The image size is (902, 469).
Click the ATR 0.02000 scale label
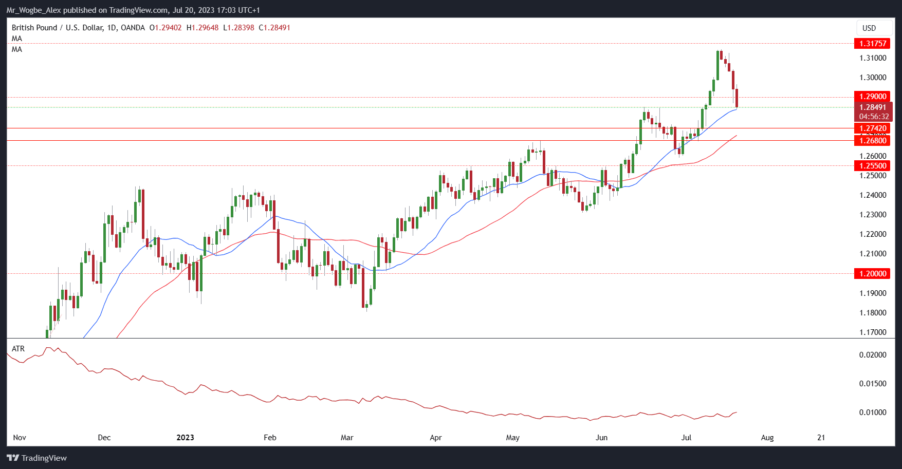click(873, 355)
